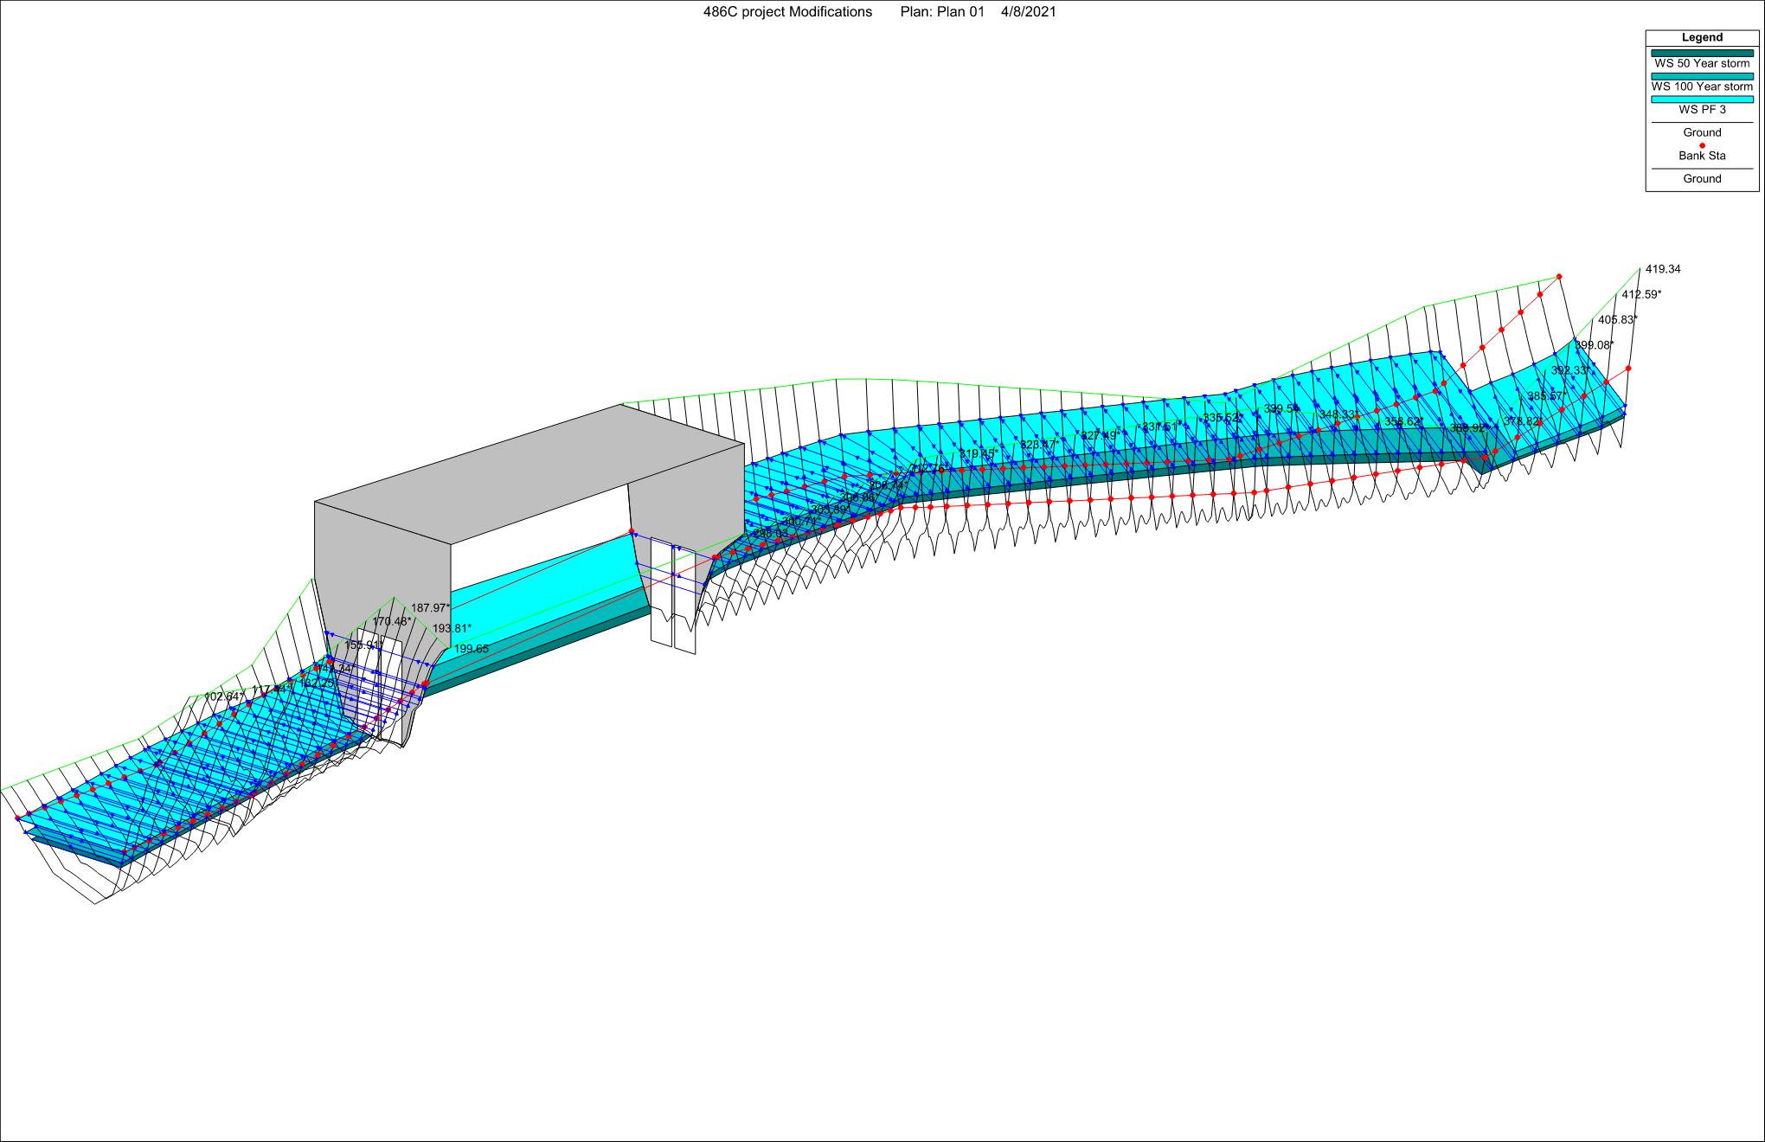Click the red Bank Sta dot in legend
Viewport: 1765px width, 1142px height.
[x=1702, y=145]
